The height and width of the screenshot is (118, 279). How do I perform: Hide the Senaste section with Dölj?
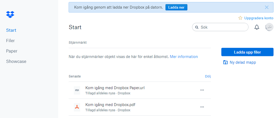click(x=208, y=76)
